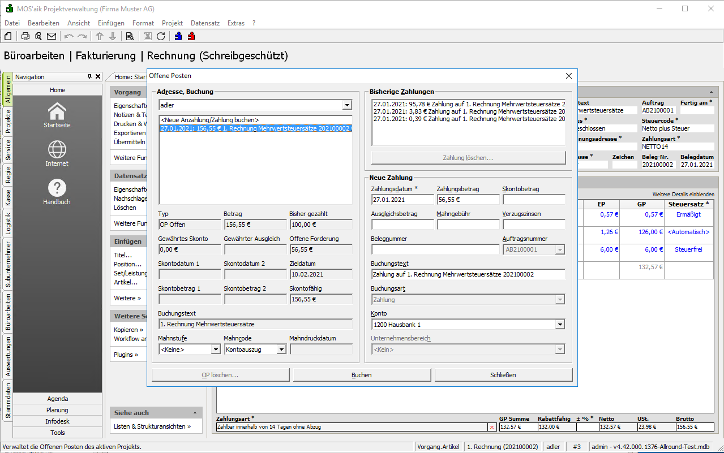This screenshot has height=453, width=724.
Task: Click the email envelope toolbar icon
Action: pos(52,36)
